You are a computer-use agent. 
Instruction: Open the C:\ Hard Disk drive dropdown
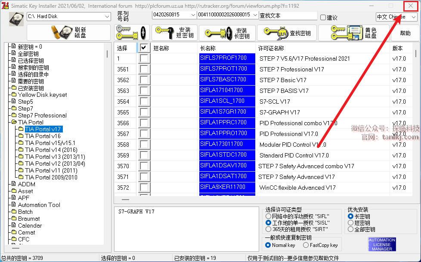coord(107,17)
